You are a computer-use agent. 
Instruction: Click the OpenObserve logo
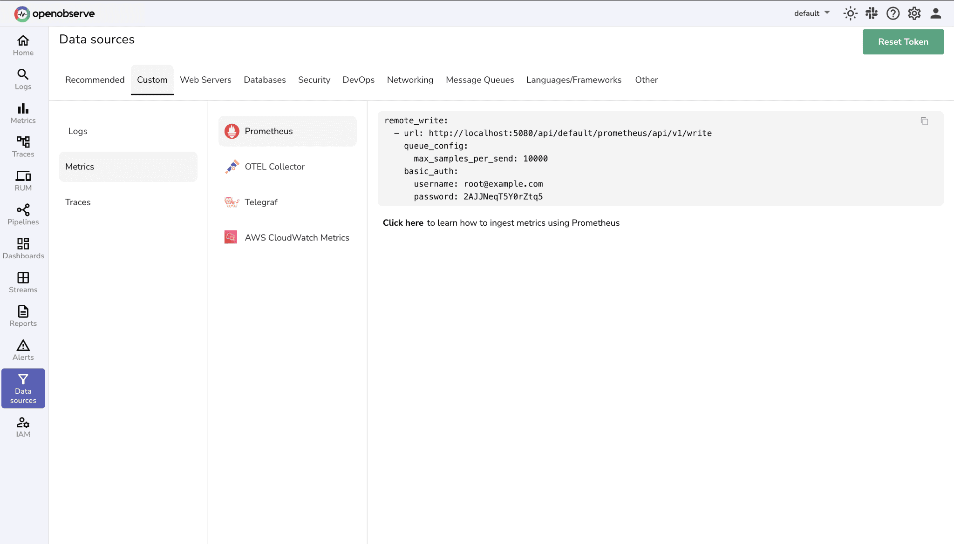pos(54,13)
